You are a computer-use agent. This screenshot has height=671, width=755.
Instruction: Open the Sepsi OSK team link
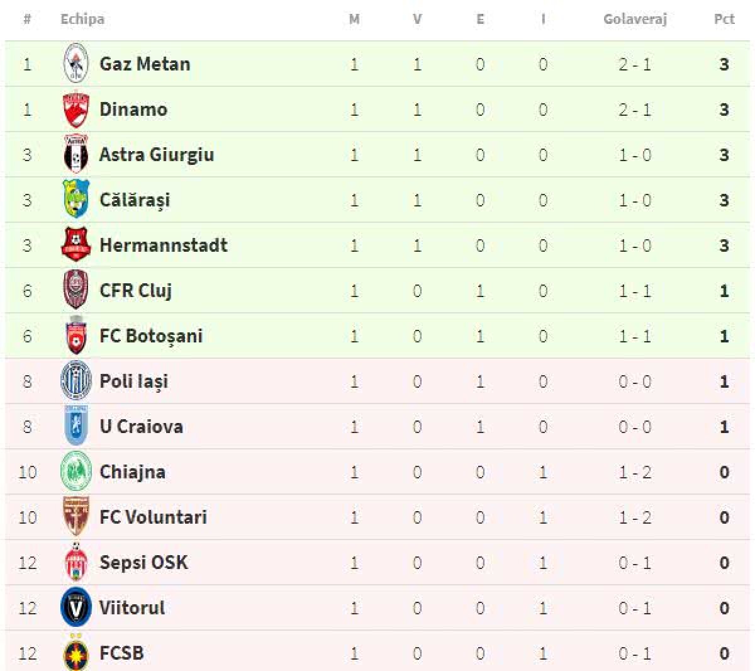tap(143, 562)
